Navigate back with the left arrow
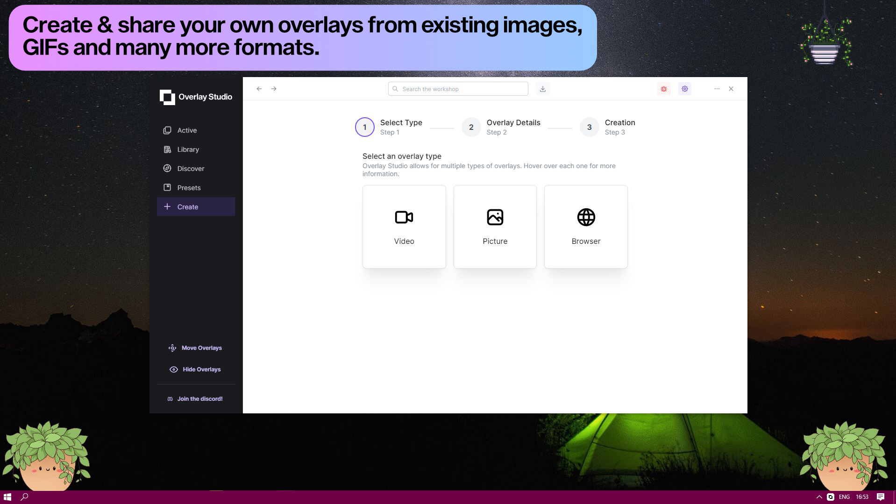The width and height of the screenshot is (896, 504). click(259, 88)
